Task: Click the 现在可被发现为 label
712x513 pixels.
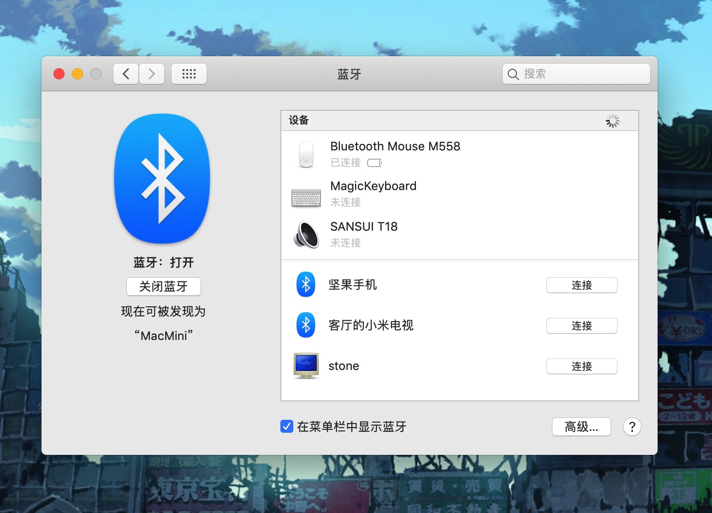Action: [x=163, y=311]
